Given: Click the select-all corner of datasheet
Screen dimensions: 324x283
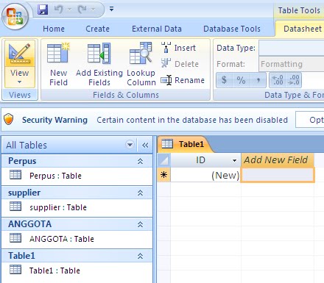Looking at the screenshot, I should point(163,160).
